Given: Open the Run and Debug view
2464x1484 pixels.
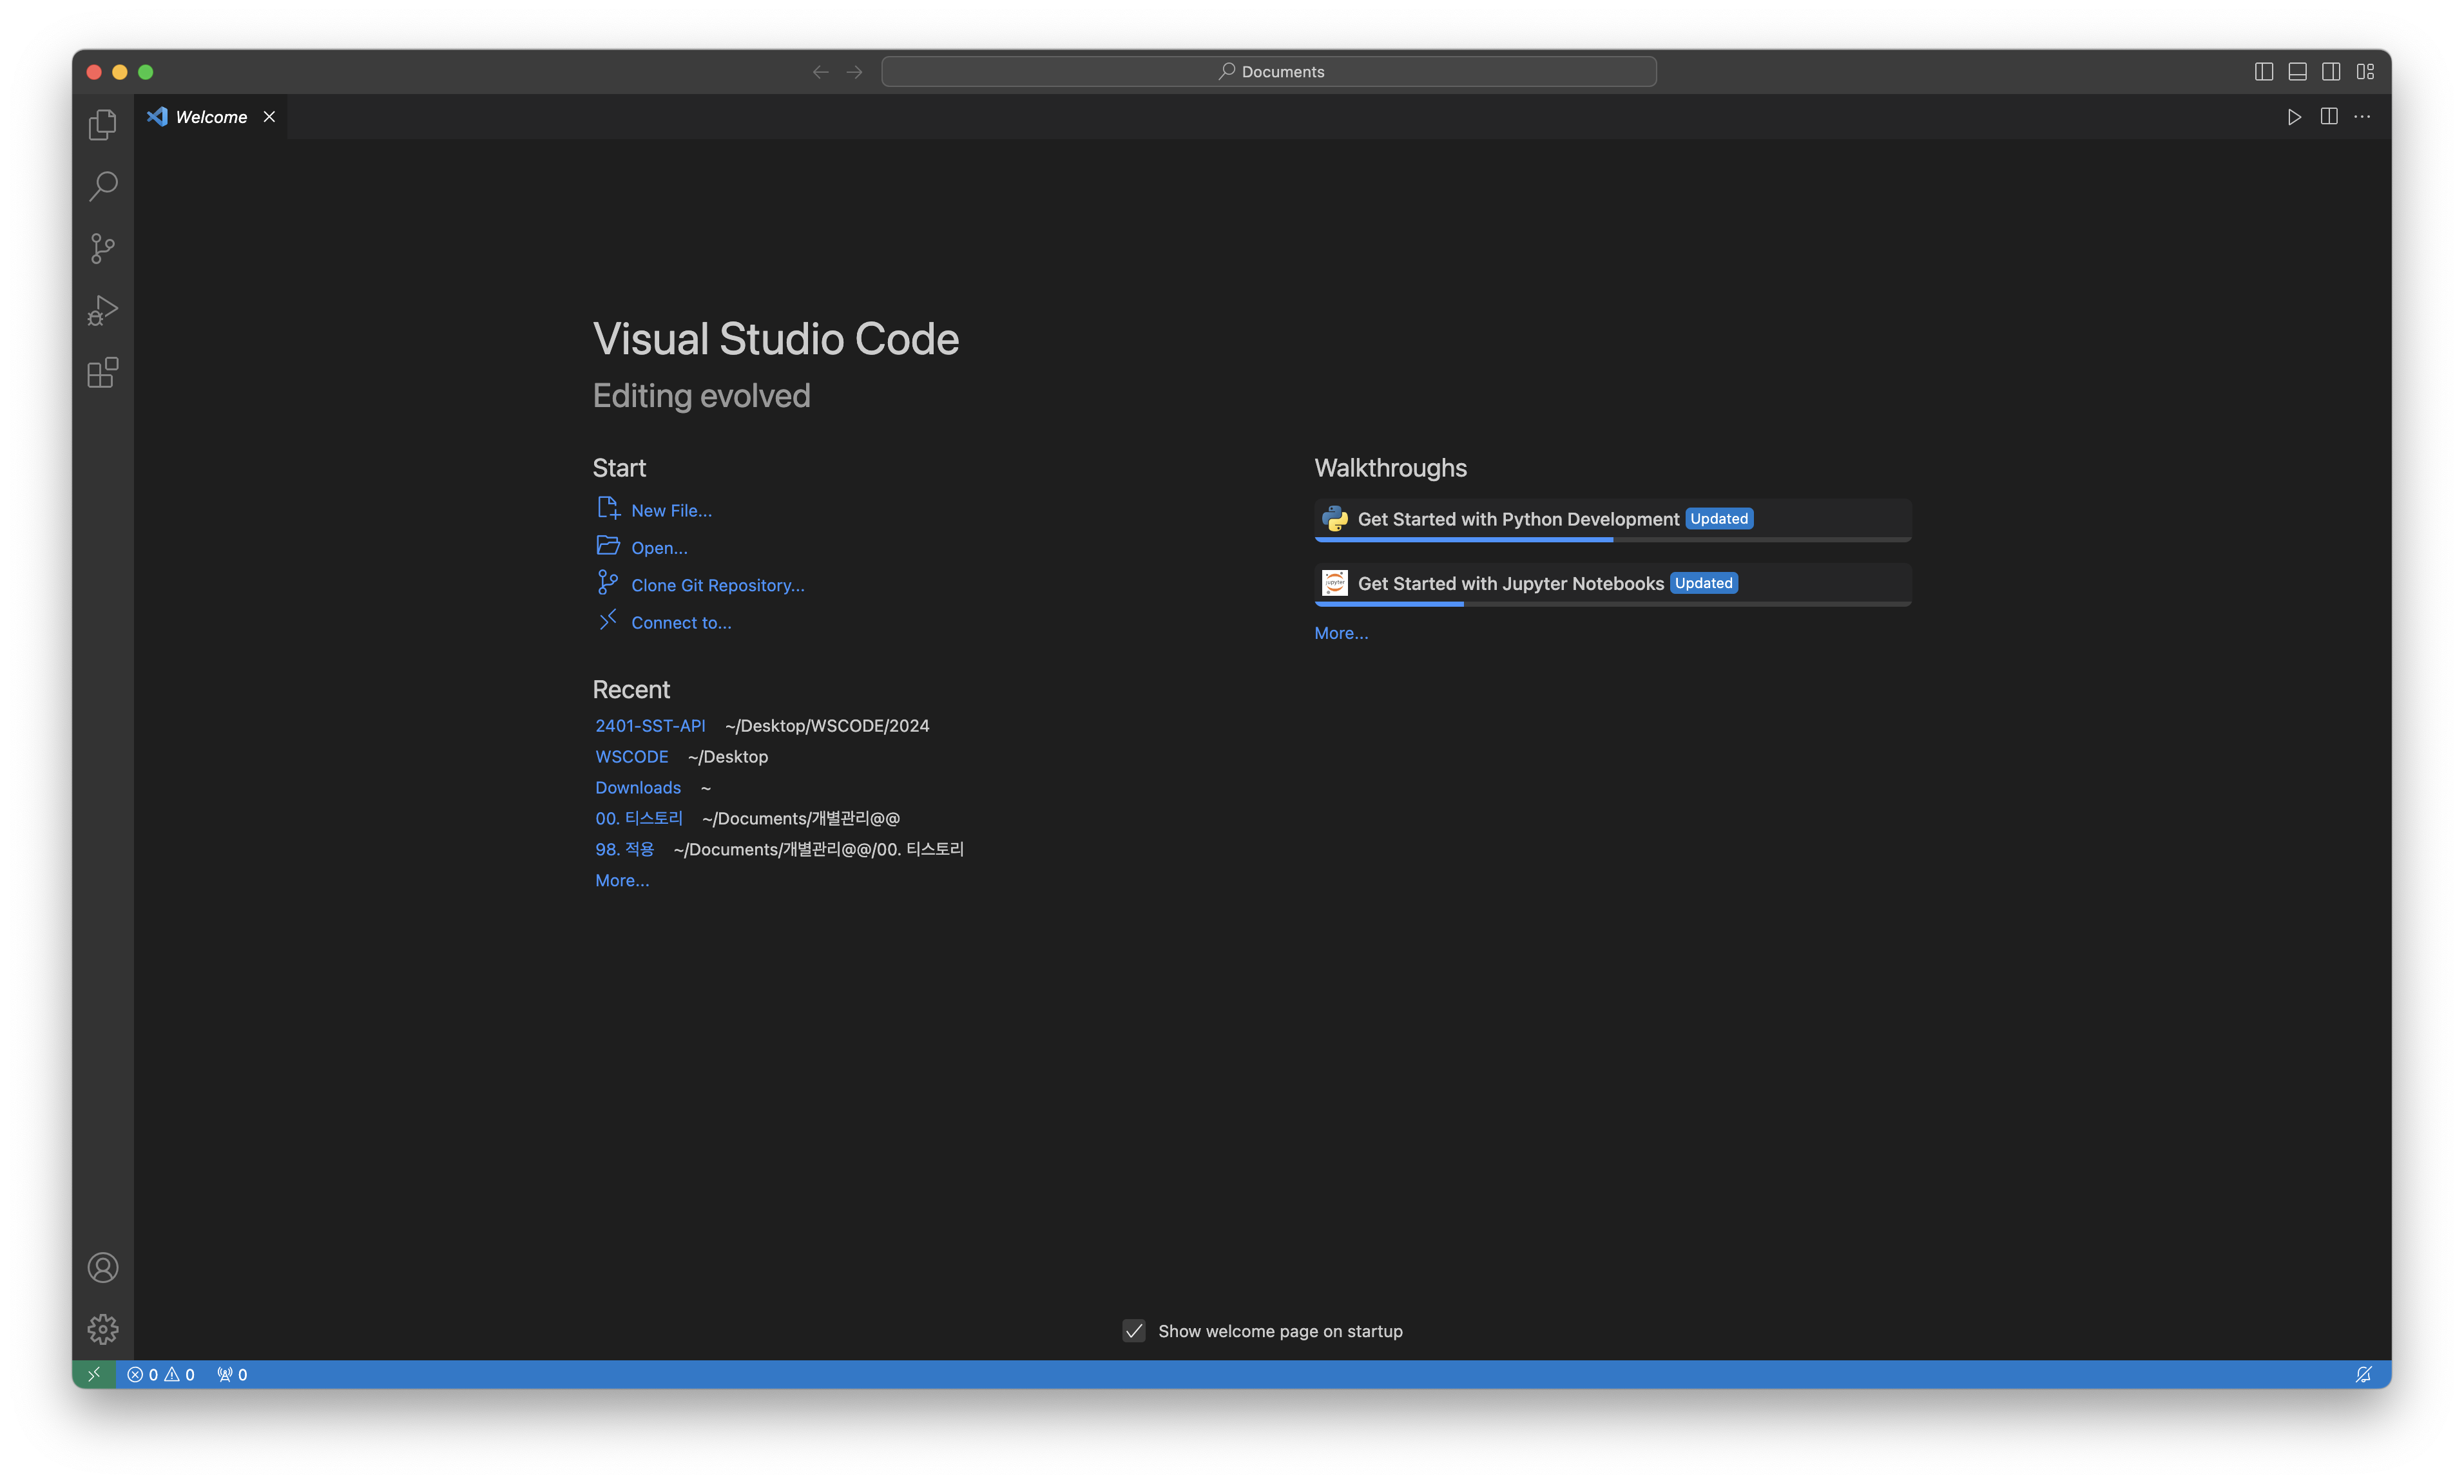Looking at the screenshot, I should click(102, 311).
